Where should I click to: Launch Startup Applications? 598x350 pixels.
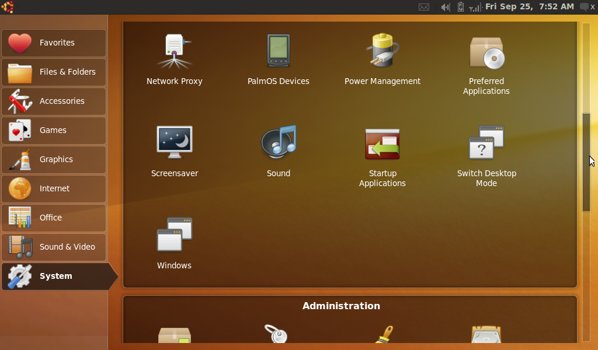383,156
